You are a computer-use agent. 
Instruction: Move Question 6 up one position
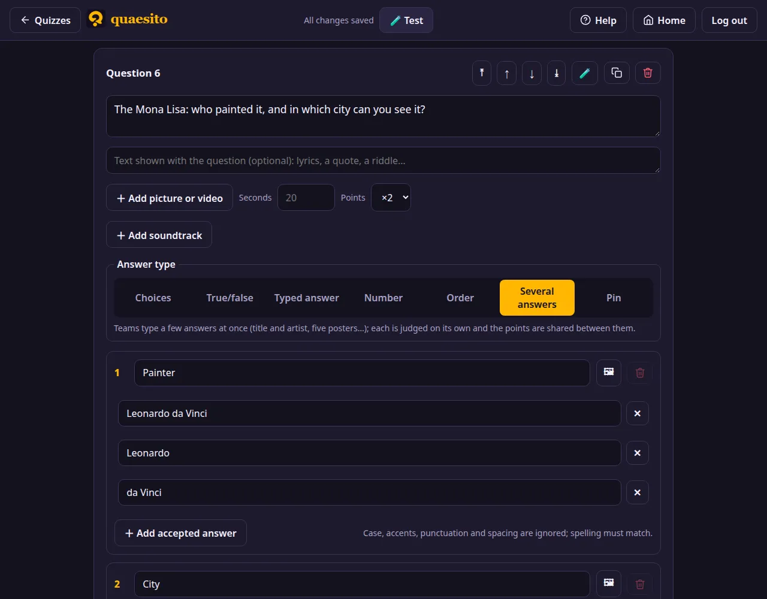click(507, 73)
